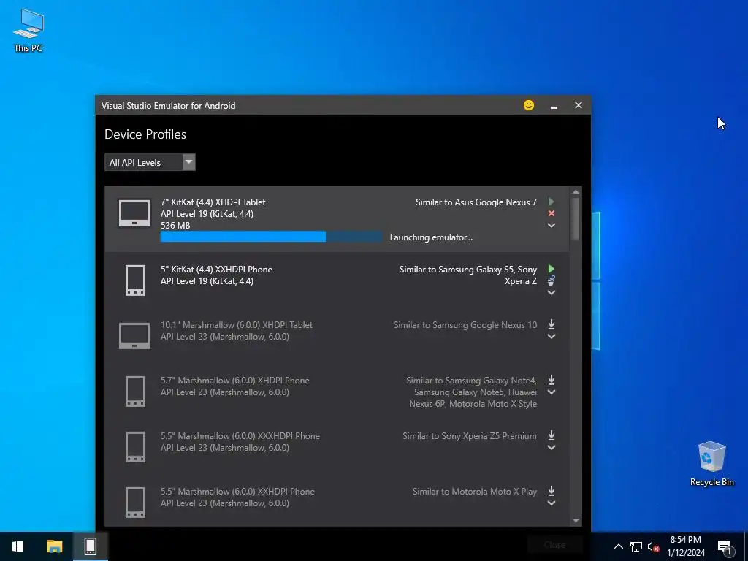Click "Similar to Samsung Google Nexus 10" text
The height and width of the screenshot is (561, 748).
465,325
